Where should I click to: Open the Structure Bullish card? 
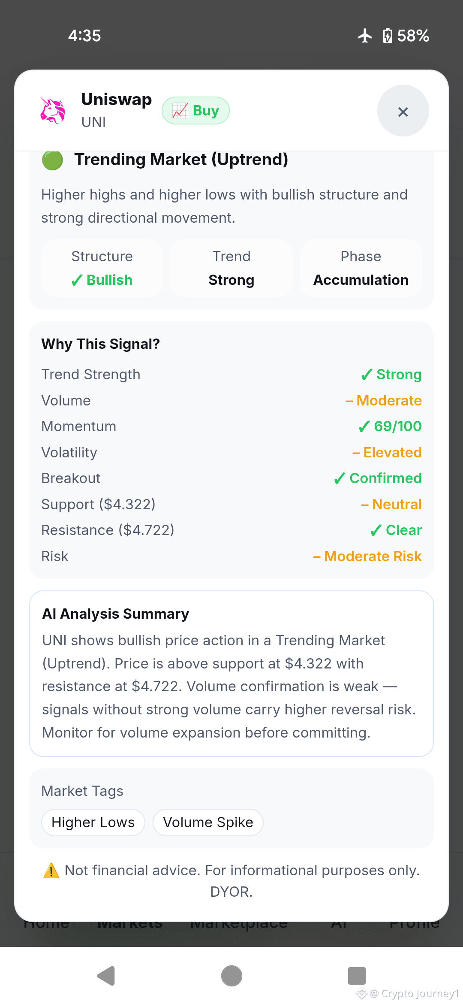click(102, 268)
